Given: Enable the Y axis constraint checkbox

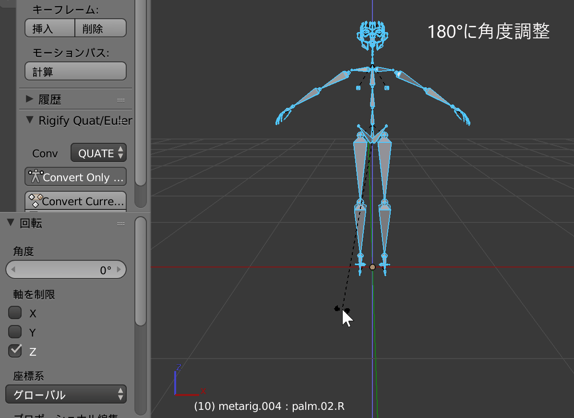Looking at the screenshot, I should click(x=14, y=332).
